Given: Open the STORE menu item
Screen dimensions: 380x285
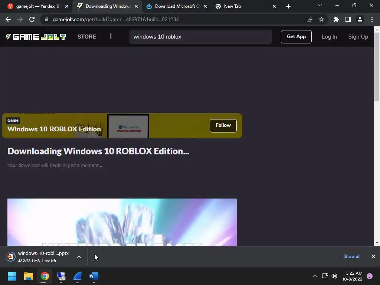Looking at the screenshot, I should (86, 37).
